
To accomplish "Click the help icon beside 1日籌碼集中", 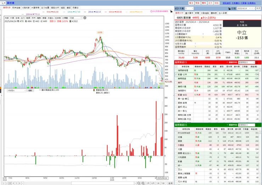I will tap(203, 34).
